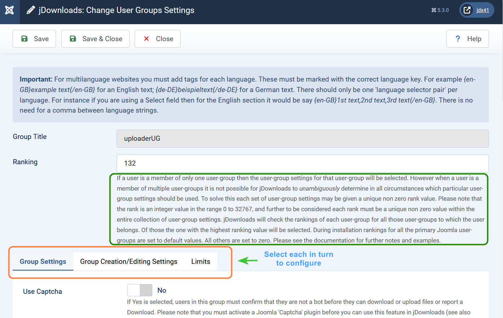Click the Joomla 5.3.0 version indicator

440,10
